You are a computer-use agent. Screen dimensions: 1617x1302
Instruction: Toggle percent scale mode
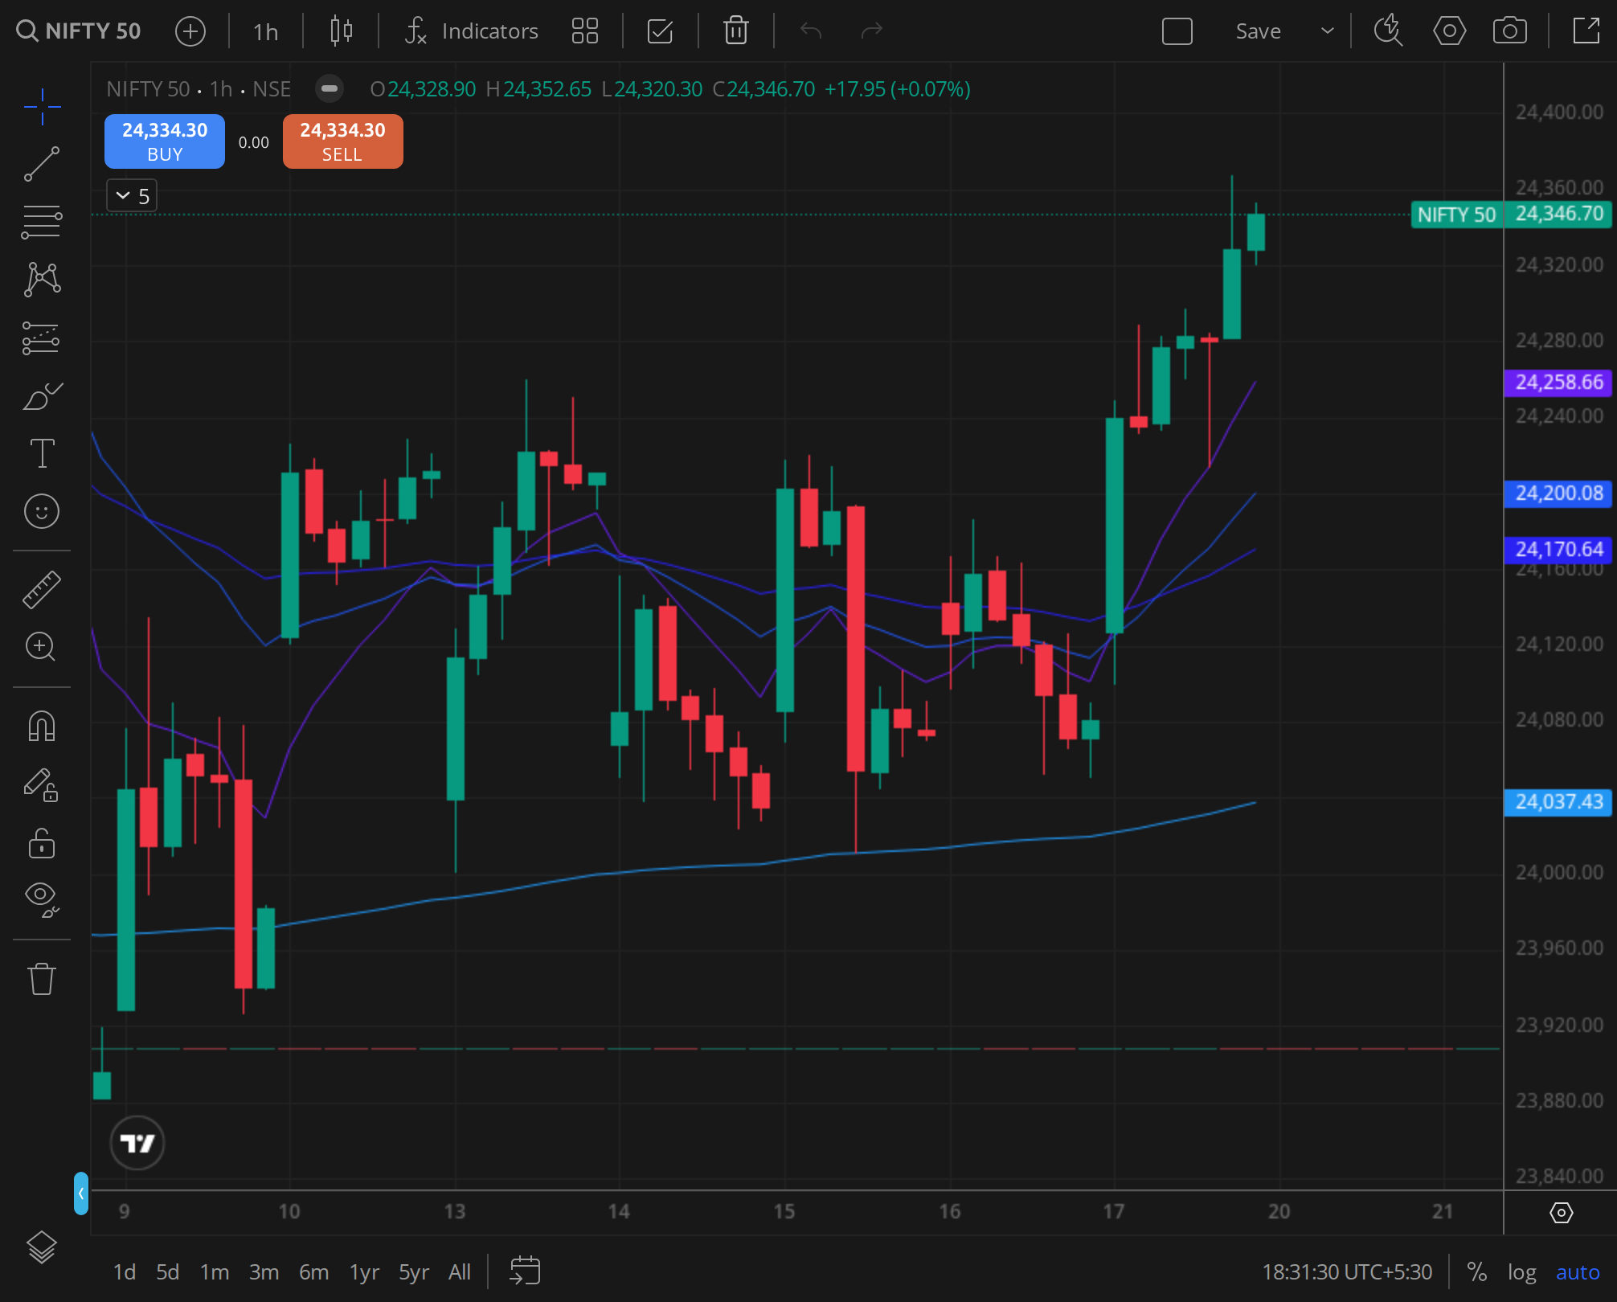1476,1272
